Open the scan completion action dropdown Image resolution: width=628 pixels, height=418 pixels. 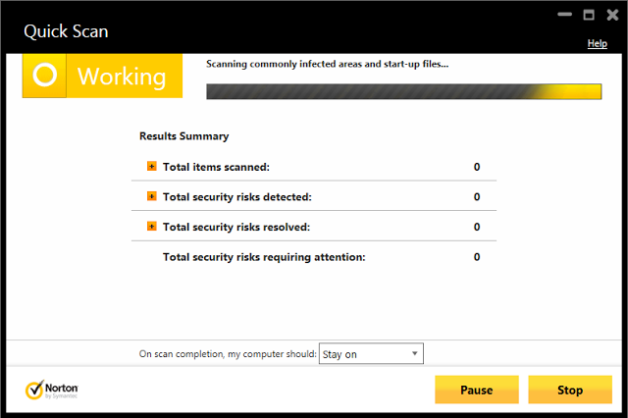tap(371, 353)
